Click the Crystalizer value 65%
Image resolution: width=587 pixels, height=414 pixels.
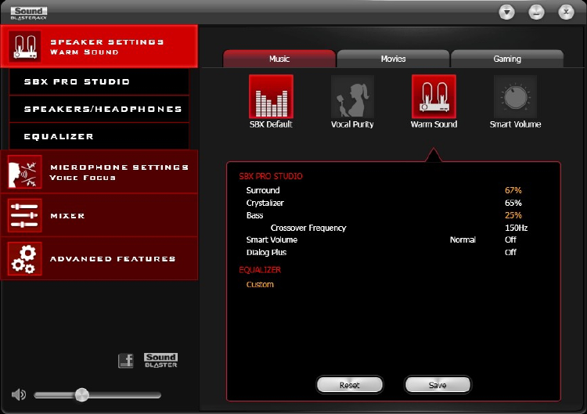point(513,203)
